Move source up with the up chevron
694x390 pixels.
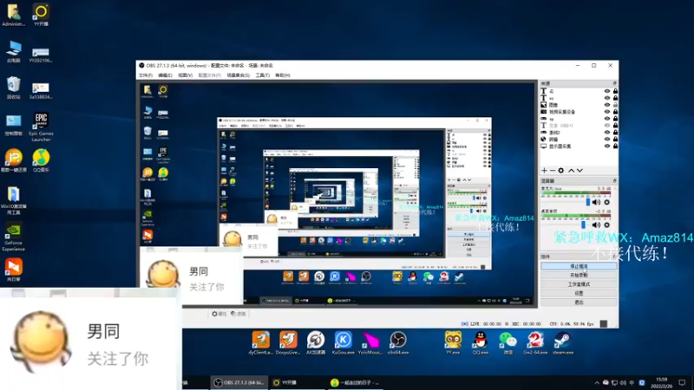click(x=572, y=171)
